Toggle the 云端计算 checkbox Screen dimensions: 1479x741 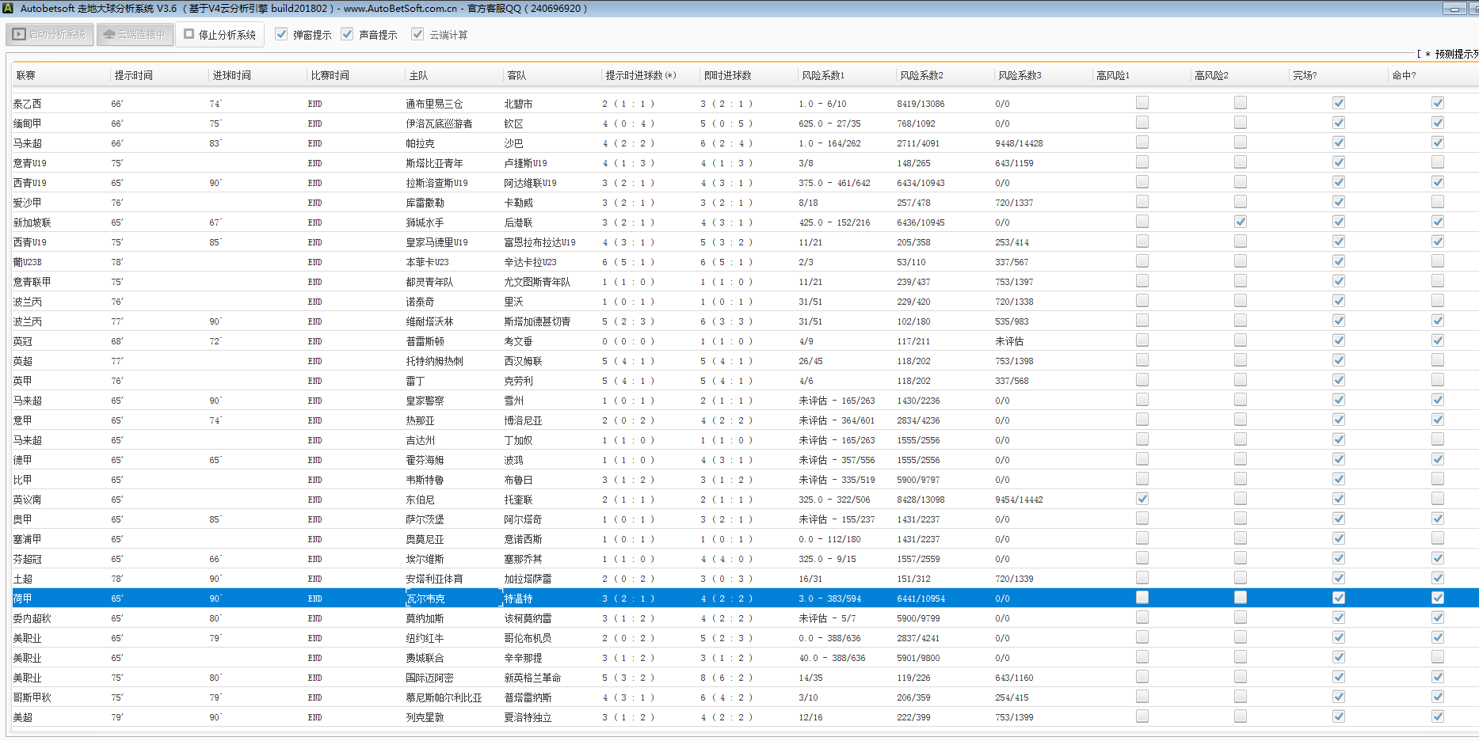[x=417, y=35]
